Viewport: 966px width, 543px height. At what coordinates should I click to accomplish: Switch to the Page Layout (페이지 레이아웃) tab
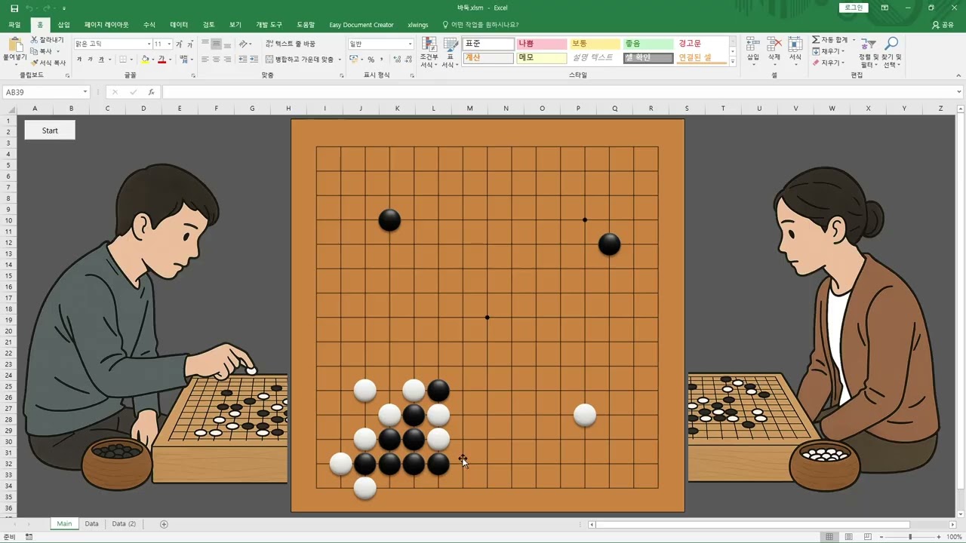(x=106, y=25)
